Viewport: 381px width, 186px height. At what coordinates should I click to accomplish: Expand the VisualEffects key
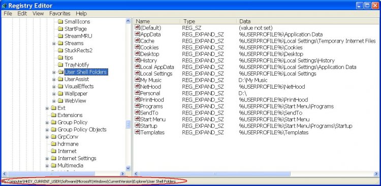54,87
